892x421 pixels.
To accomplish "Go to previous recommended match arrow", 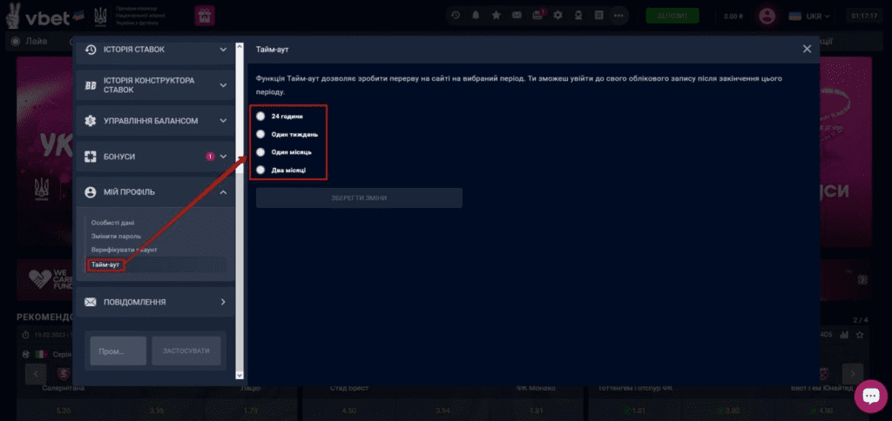I will (x=36, y=374).
